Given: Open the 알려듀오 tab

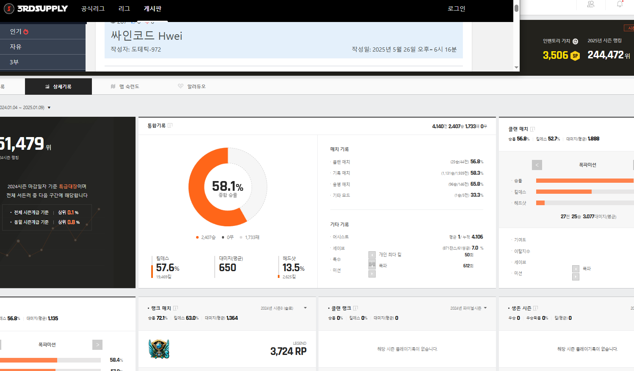Looking at the screenshot, I should tap(192, 86).
